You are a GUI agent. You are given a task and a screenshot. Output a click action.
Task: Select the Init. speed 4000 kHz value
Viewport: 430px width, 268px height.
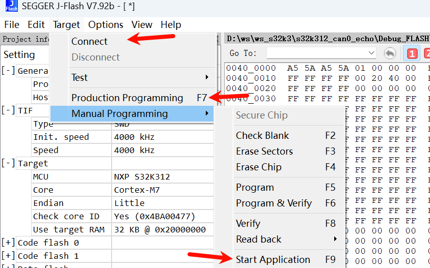point(163,137)
